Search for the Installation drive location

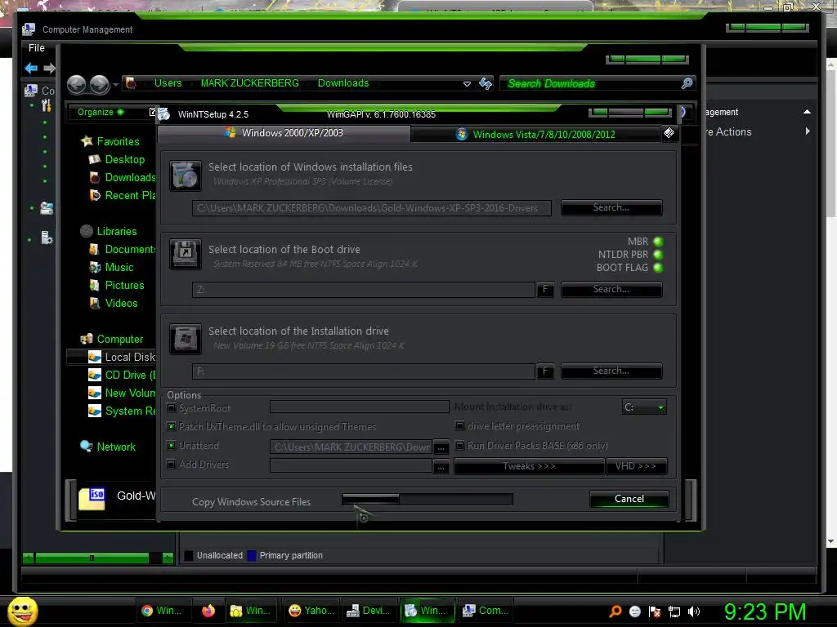[x=611, y=371]
